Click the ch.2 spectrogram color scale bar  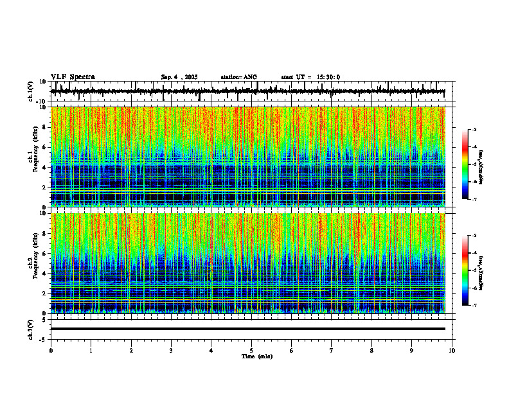click(x=465, y=270)
